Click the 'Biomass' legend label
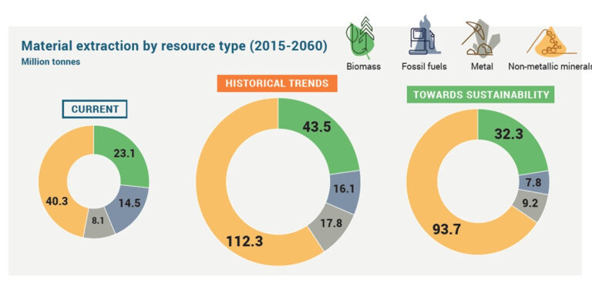592x284 pixels. [364, 66]
